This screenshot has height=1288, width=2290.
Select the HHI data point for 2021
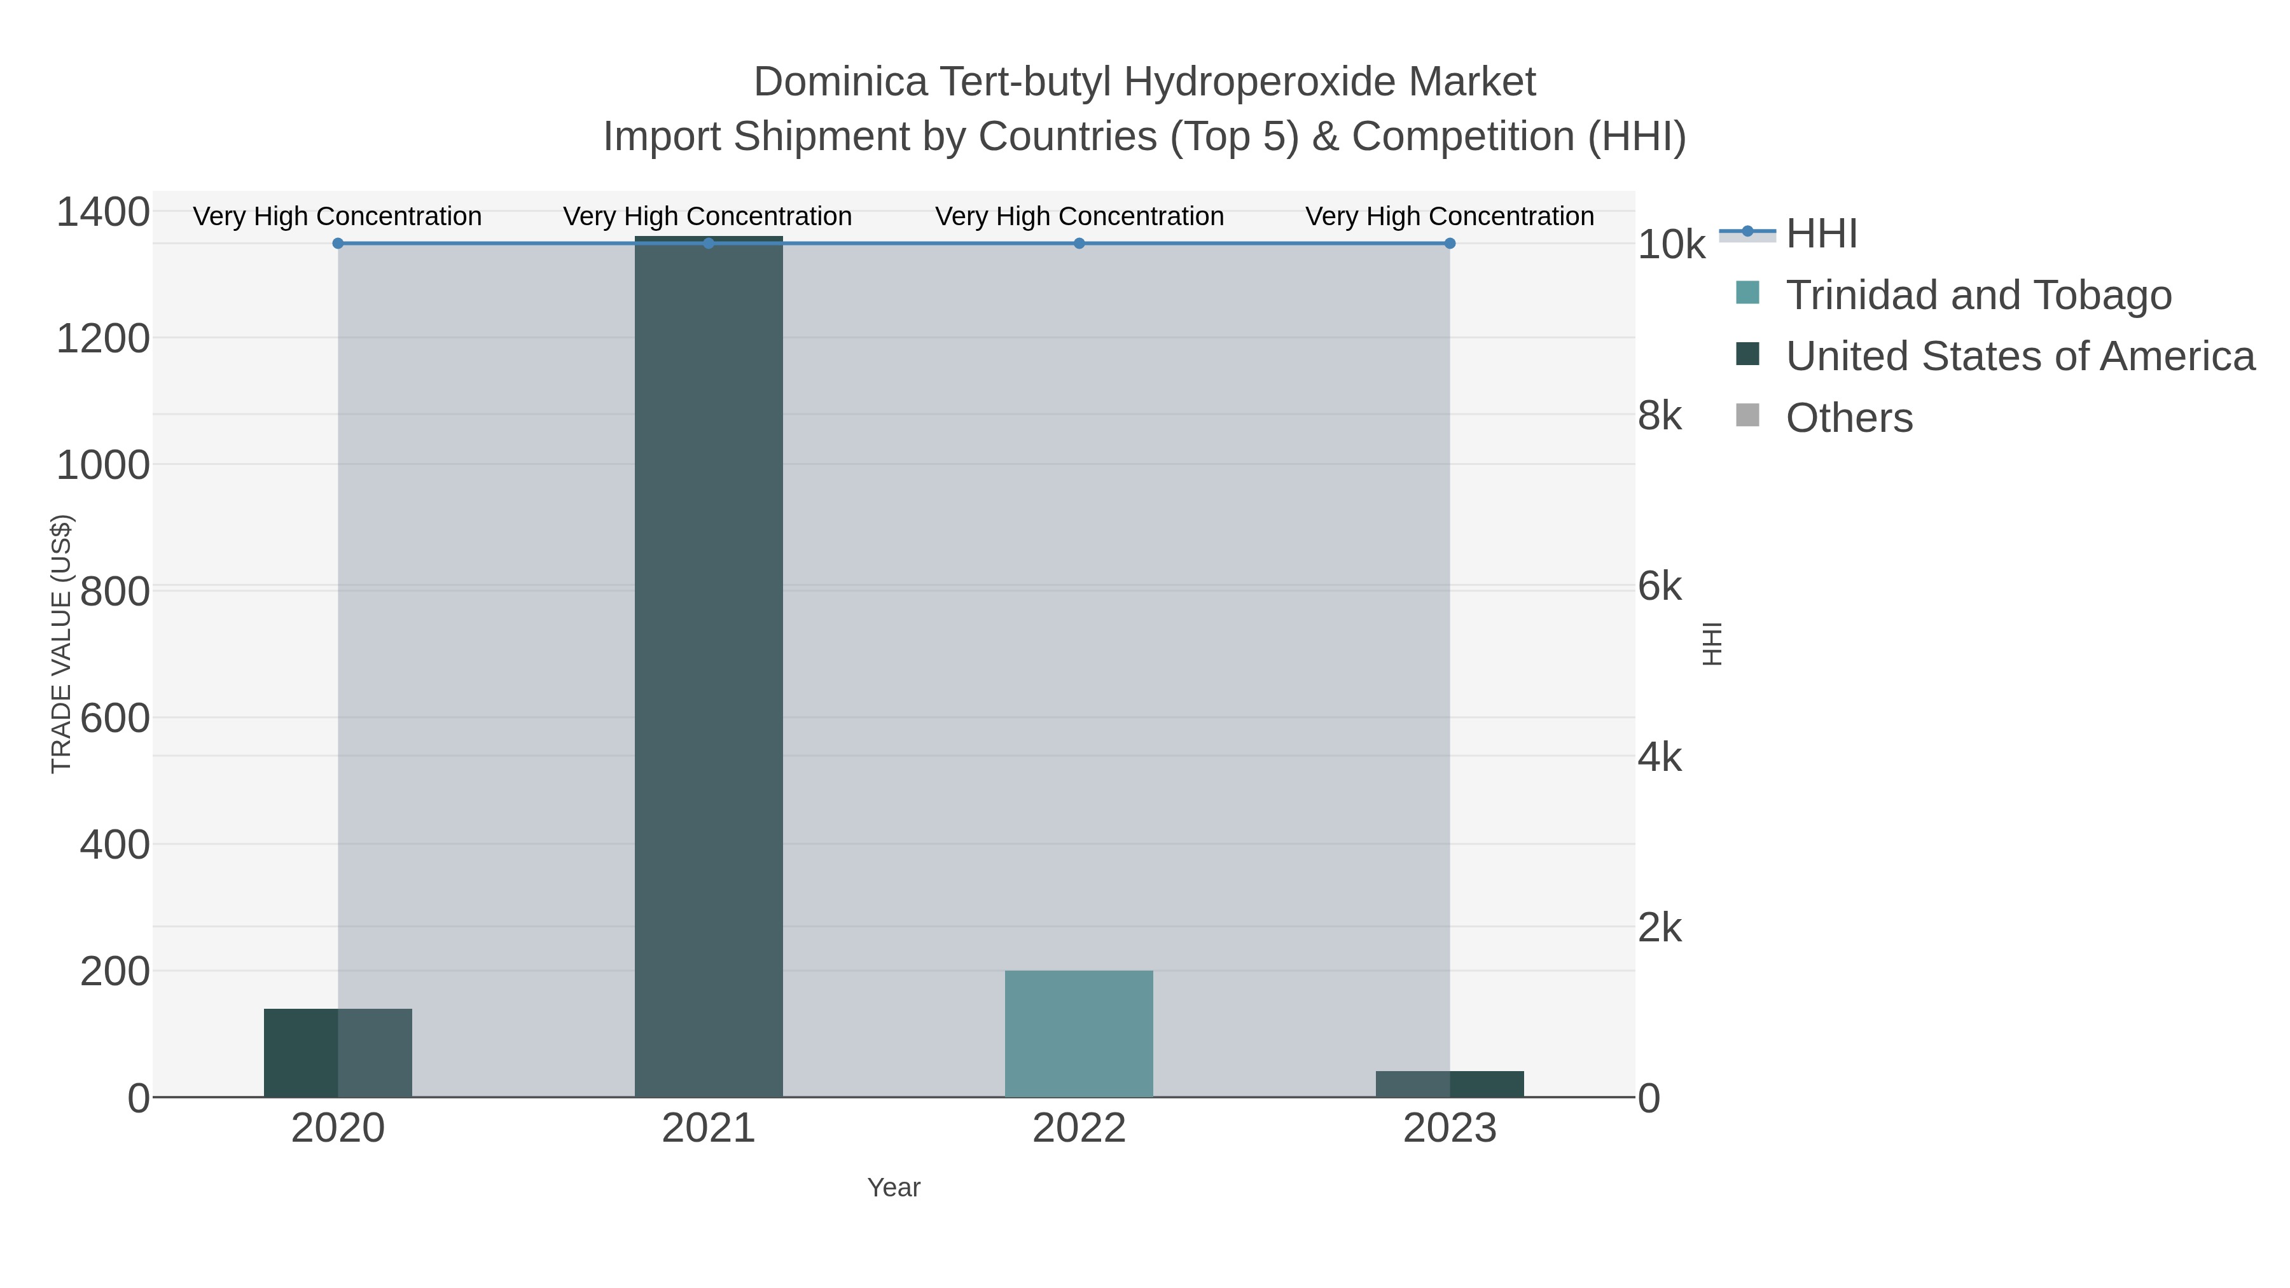pos(709,244)
